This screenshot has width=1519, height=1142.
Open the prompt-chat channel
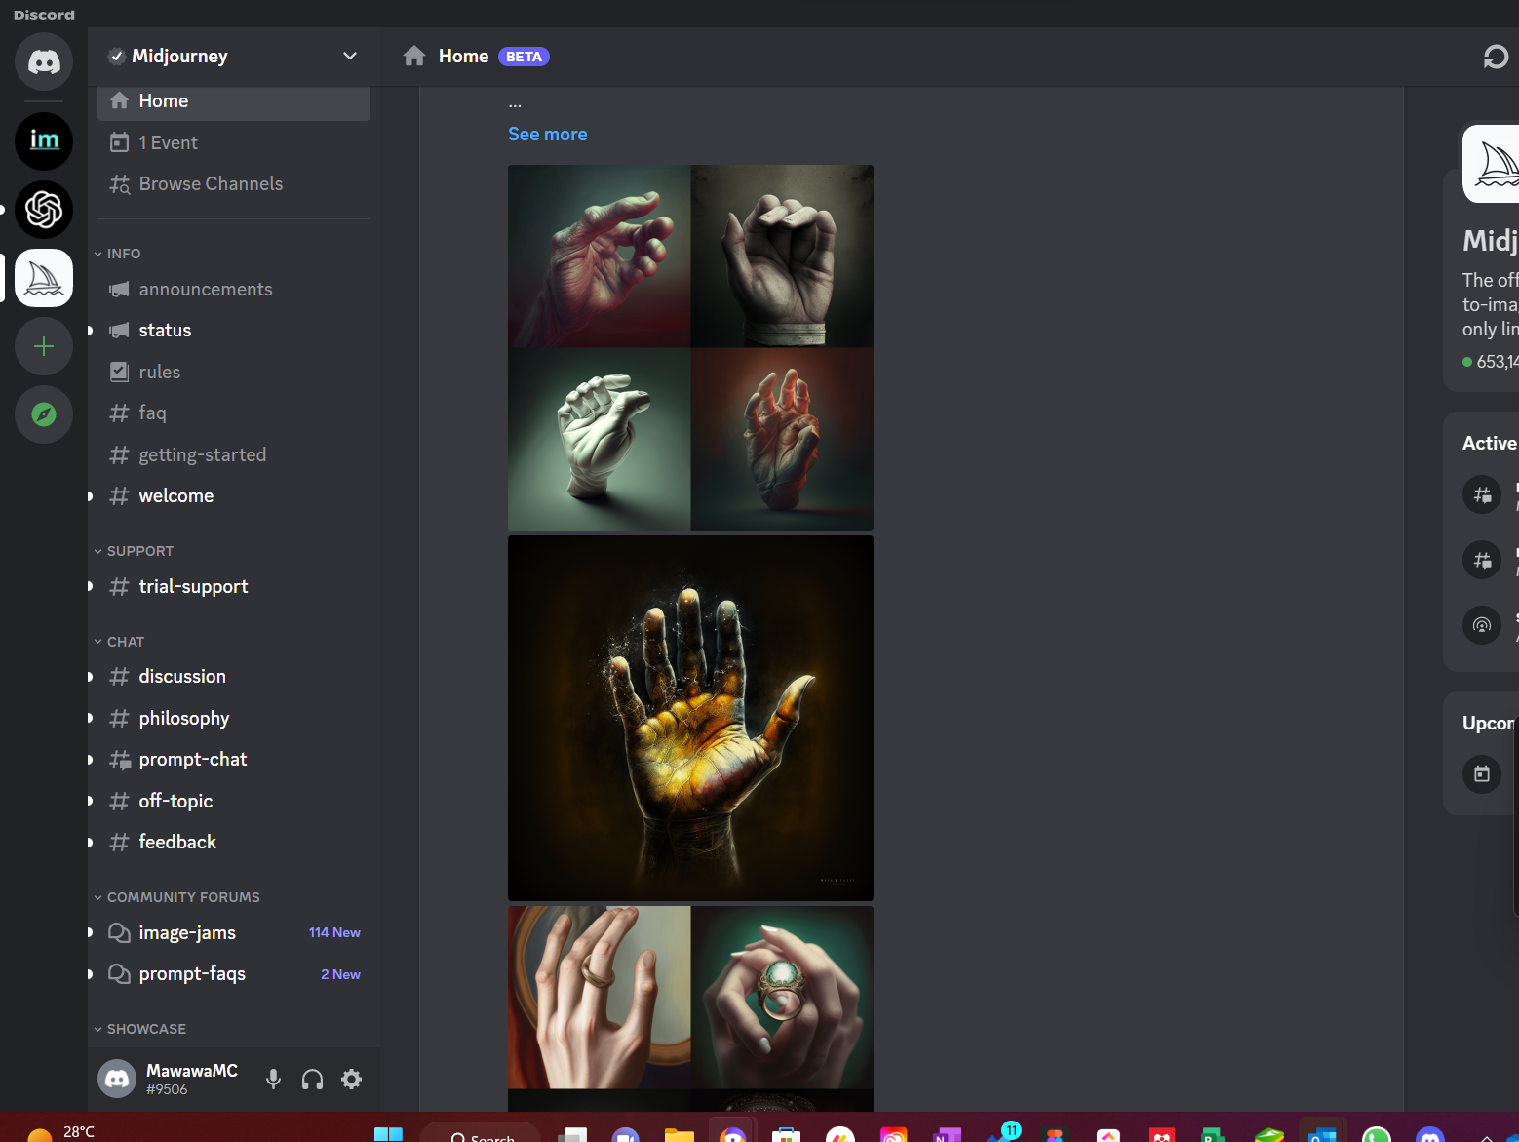[193, 760]
